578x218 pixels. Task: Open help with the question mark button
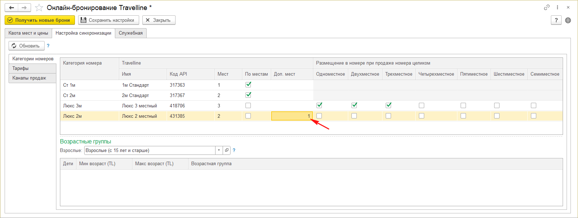point(556,20)
